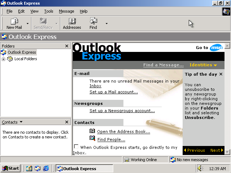Image resolution: width=231 pixels, height=173 pixels.
Task: Open the View menu
Action: tap(34, 11)
